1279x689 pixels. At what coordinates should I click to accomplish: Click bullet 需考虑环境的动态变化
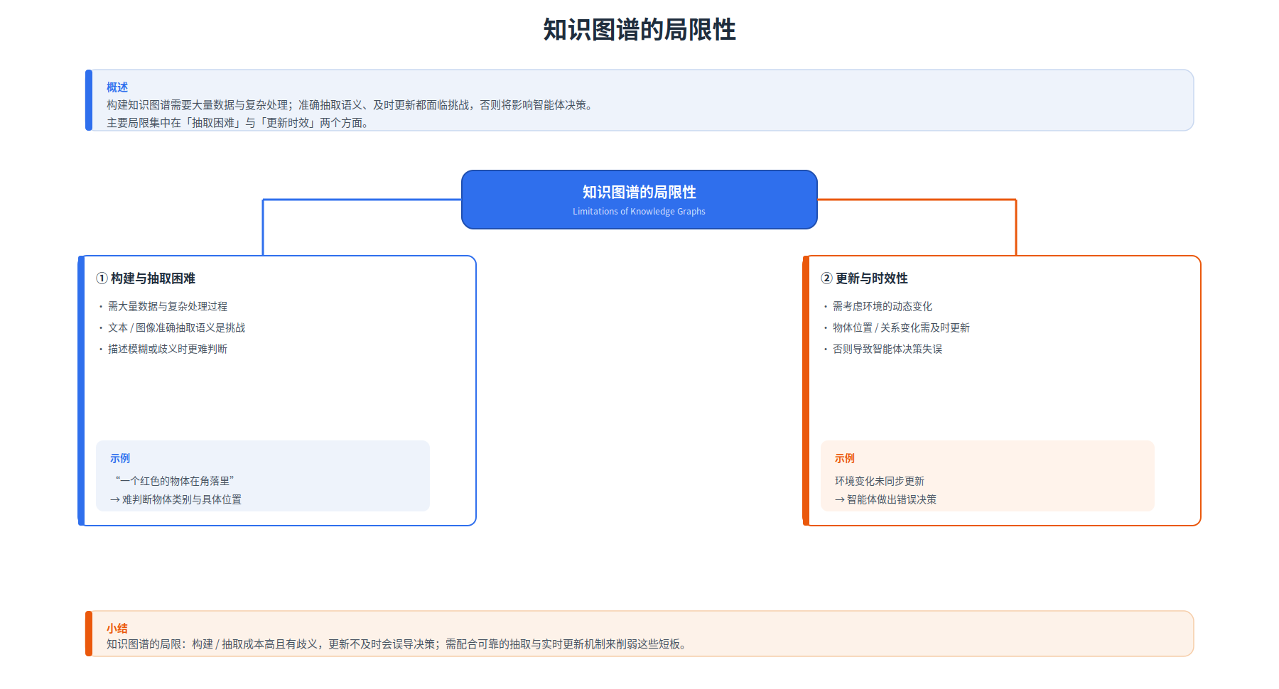pos(883,306)
